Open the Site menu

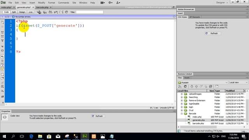[74, 3]
